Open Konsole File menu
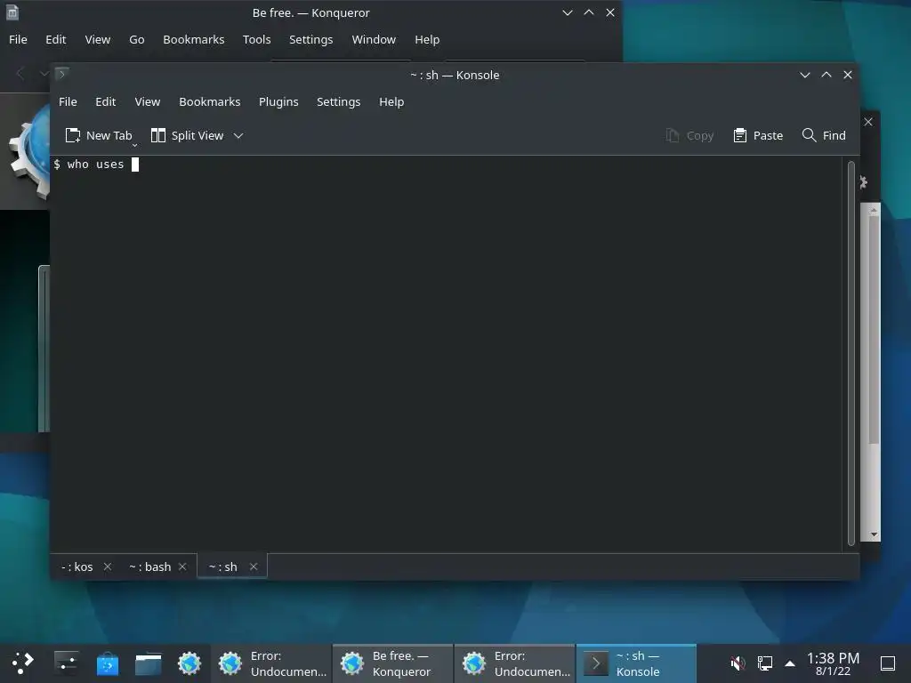This screenshot has width=911, height=683. click(68, 101)
